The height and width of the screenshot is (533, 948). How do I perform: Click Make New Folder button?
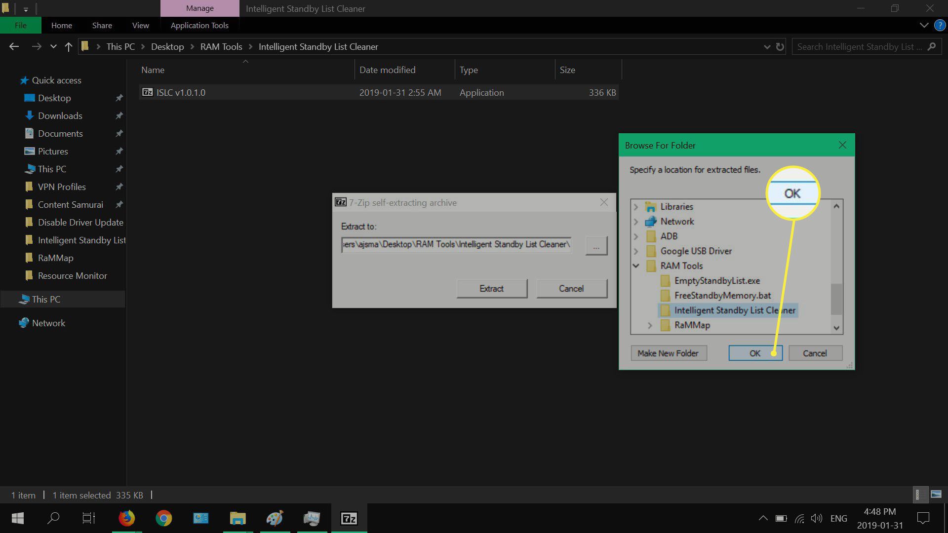(x=668, y=353)
